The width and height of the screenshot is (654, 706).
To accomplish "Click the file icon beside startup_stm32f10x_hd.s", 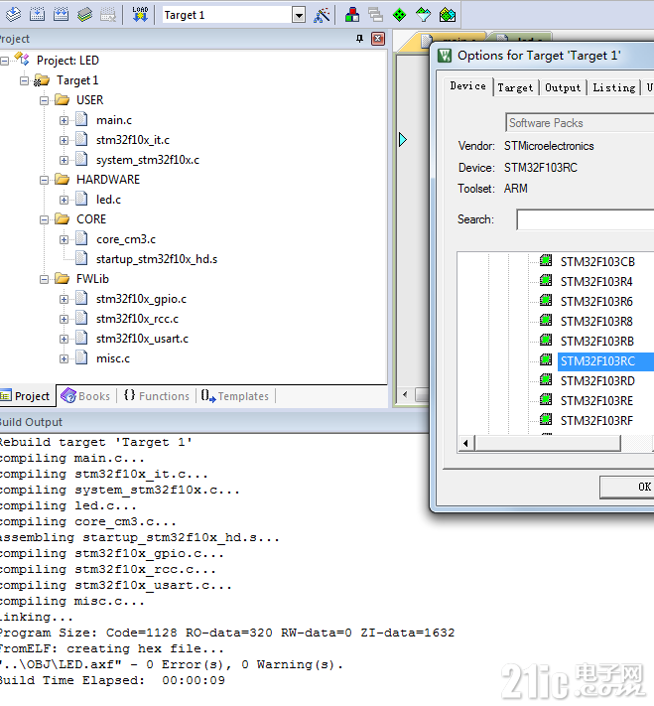I will 81,258.
